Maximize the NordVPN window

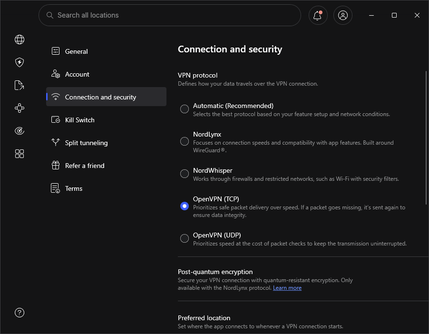[394, 15]
